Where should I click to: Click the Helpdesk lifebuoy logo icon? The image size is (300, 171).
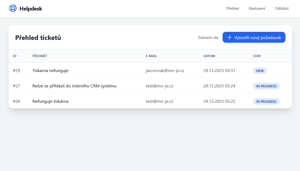(x=13, y=8)
